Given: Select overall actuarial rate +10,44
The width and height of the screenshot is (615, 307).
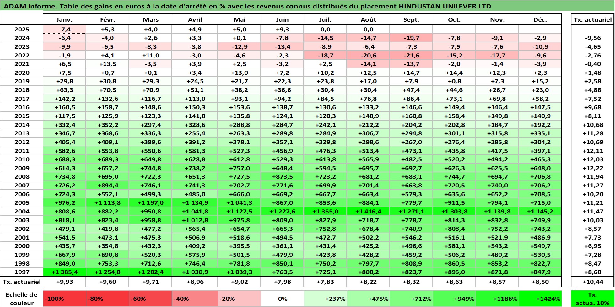Looking at the screenshot, I should [x=593, y=282].
